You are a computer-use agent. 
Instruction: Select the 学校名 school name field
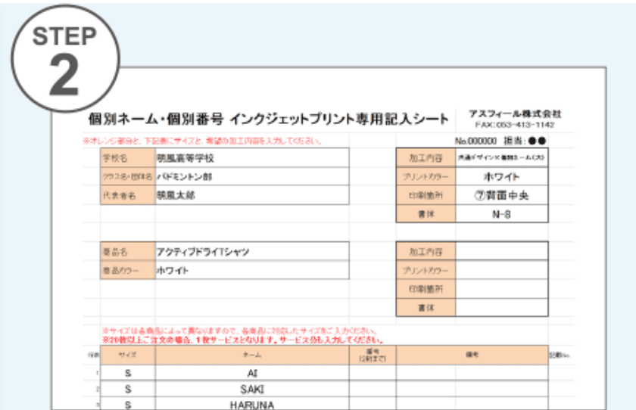[251, 159]
